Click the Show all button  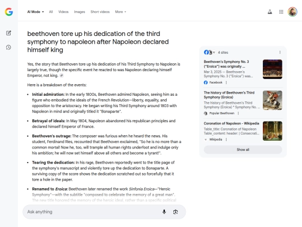click(x=243, y=150)
